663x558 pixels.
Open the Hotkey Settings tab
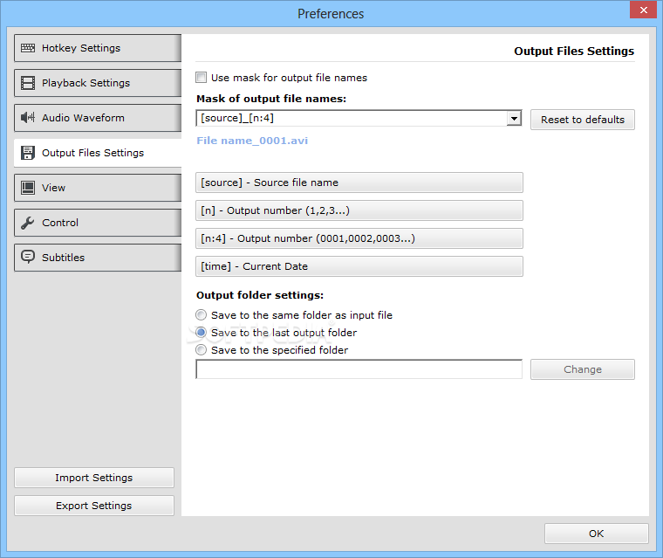pos(98,48)
